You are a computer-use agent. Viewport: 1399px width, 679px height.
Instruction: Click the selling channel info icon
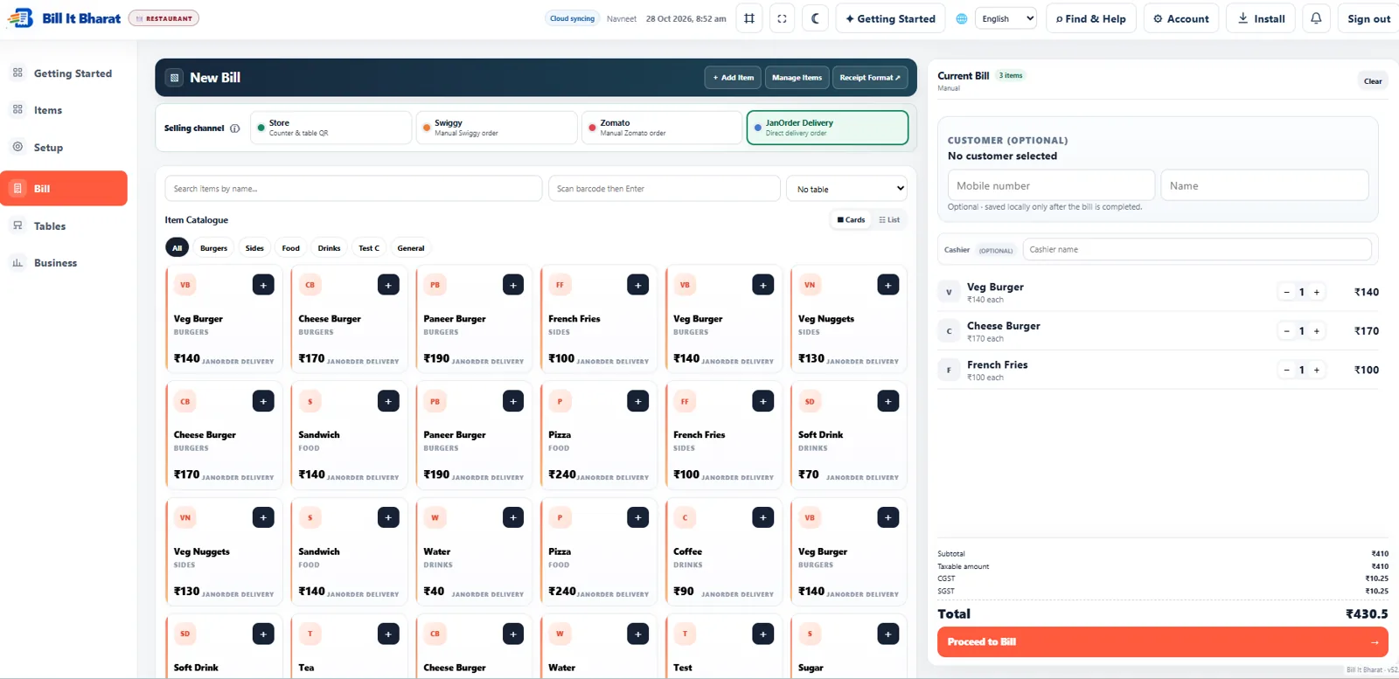[x=234, y=128]
